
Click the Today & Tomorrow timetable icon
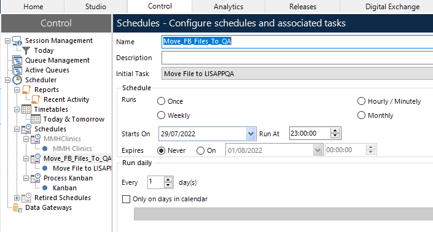pyautogui.click(x=36, y=119)
